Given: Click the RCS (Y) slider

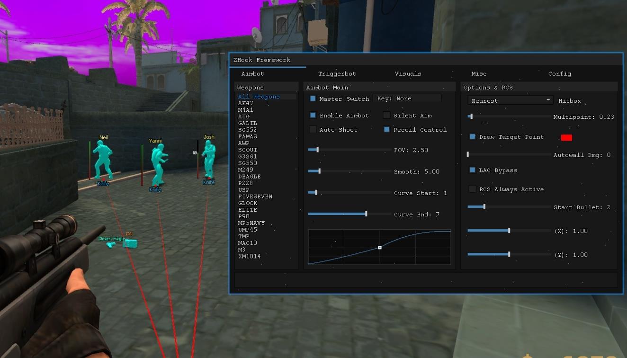Looking at the screenshot, I should (510, 254).
